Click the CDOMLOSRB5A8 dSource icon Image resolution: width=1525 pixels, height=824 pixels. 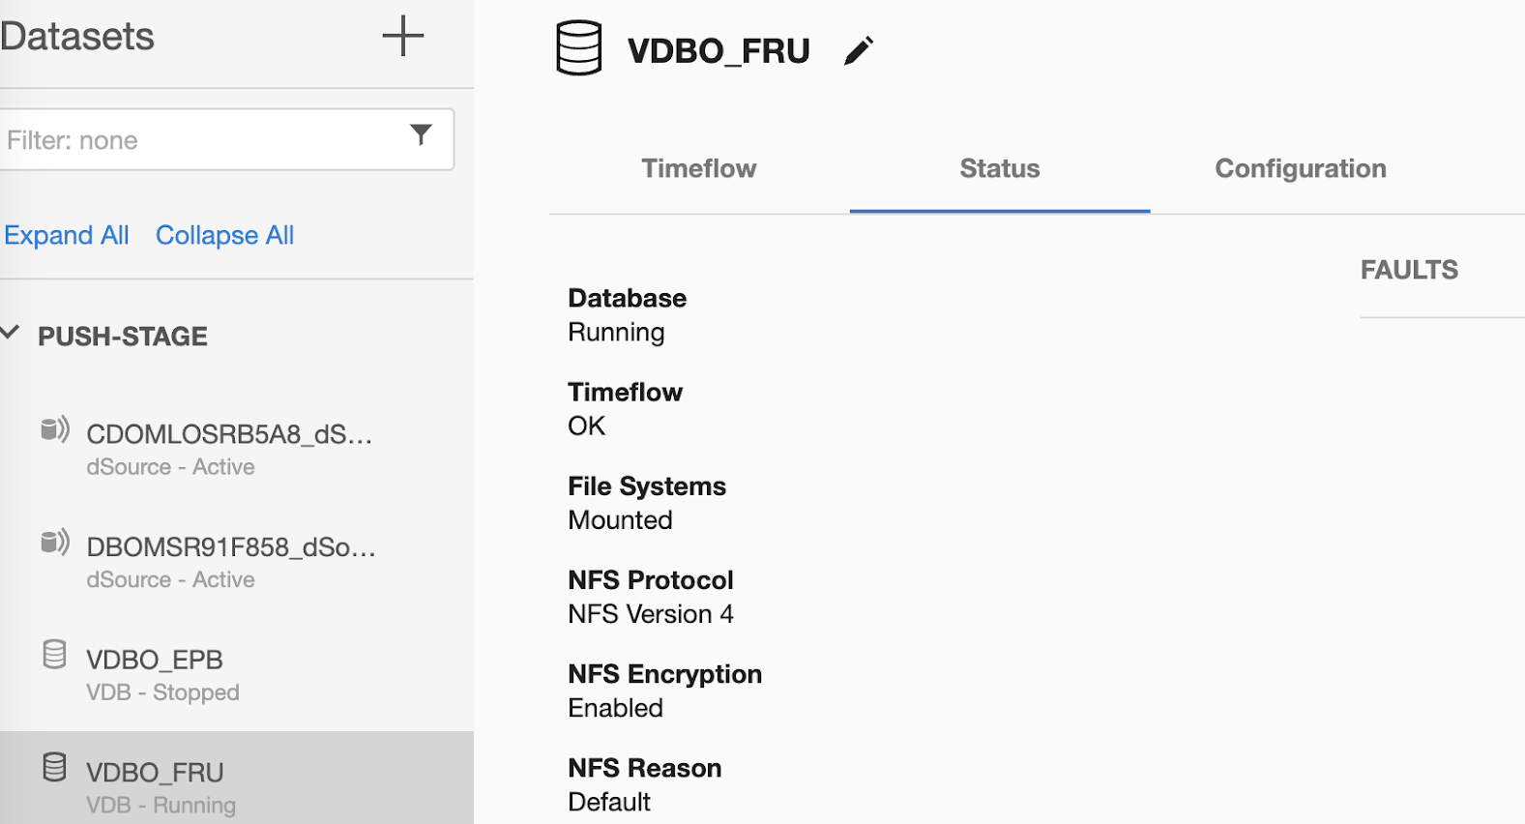coord(55,429)
